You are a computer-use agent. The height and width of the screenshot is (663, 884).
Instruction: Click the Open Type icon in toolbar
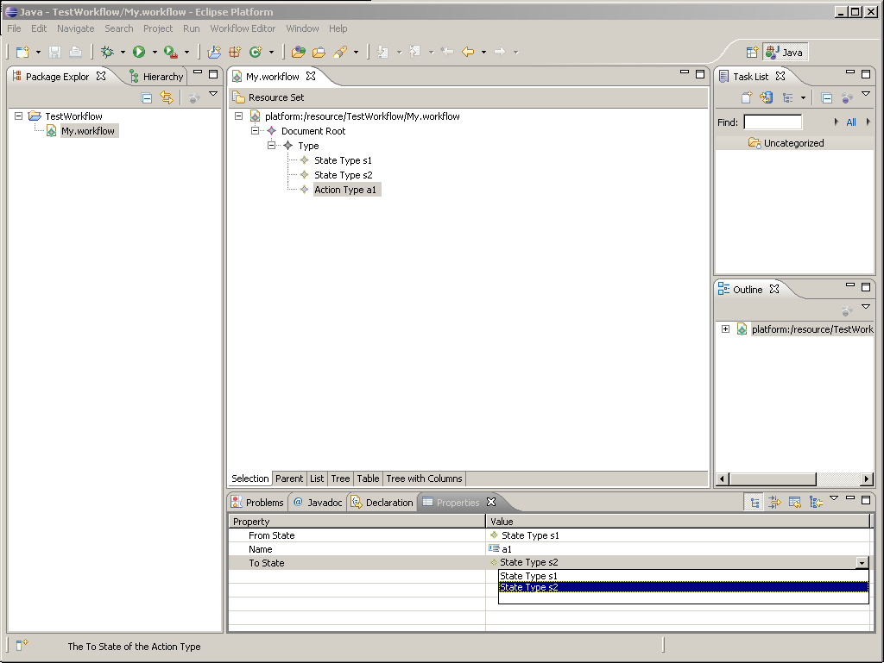(x=299, y=52)
